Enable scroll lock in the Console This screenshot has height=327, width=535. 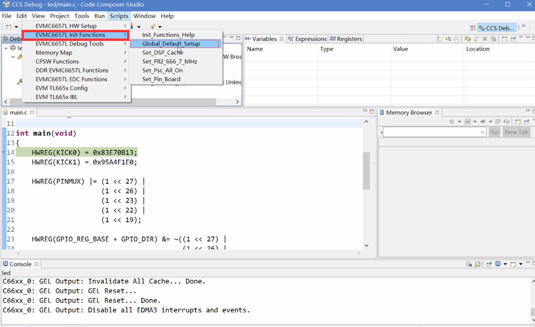click(478, 264)
